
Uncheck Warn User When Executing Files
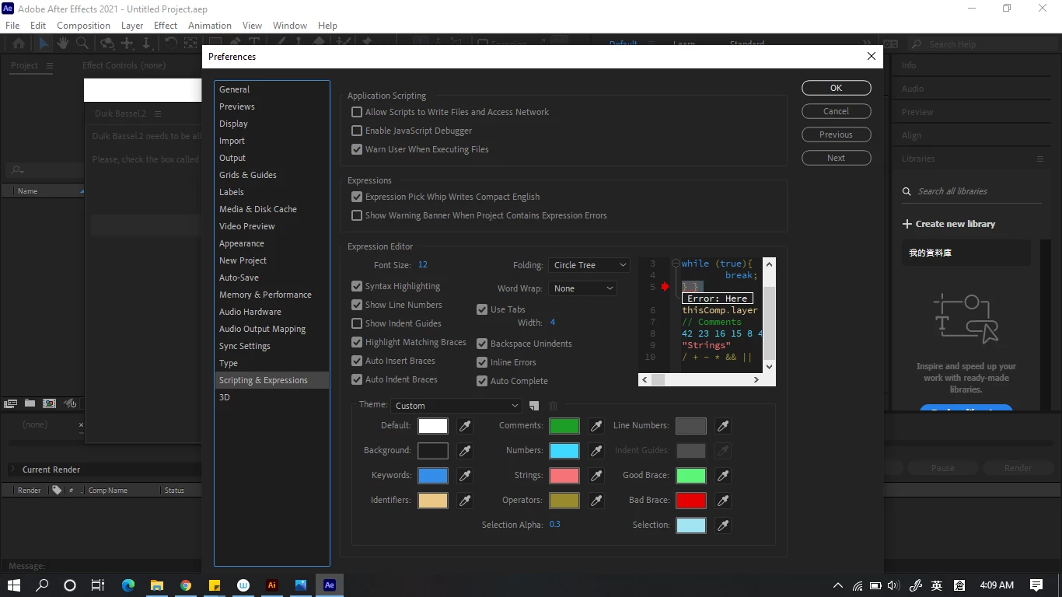[357, 149]
